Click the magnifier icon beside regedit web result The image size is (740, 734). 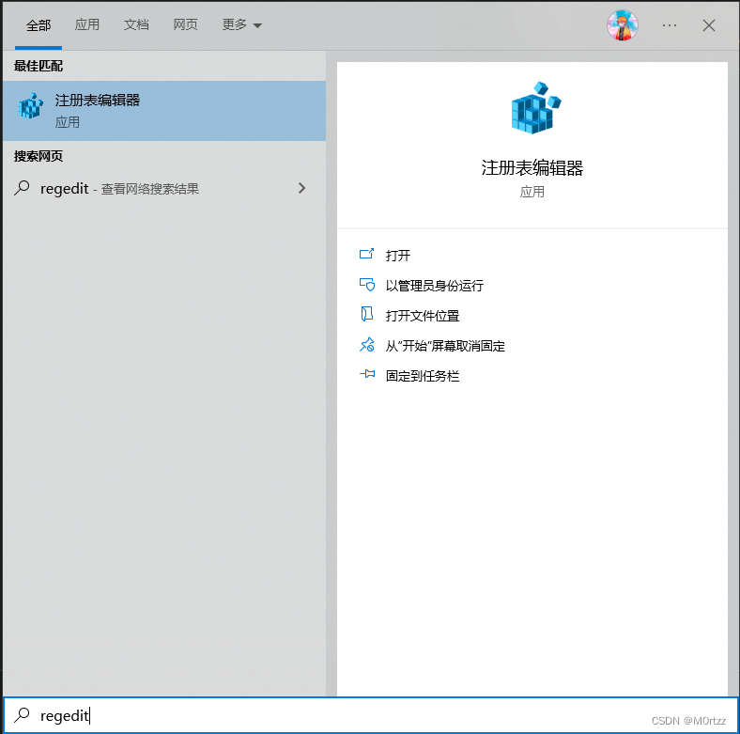click(22, 188)
